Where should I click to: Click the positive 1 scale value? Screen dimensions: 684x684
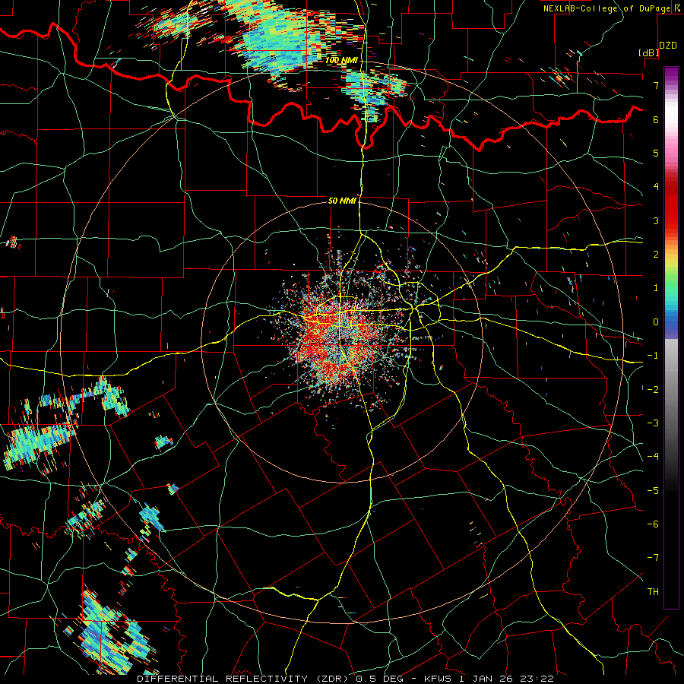click(656, 288)
